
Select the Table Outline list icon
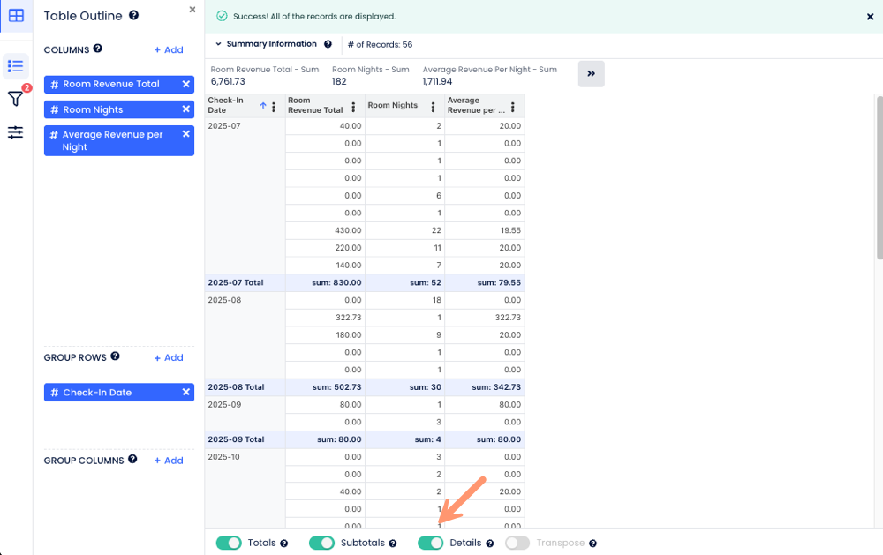pos(16,66)
